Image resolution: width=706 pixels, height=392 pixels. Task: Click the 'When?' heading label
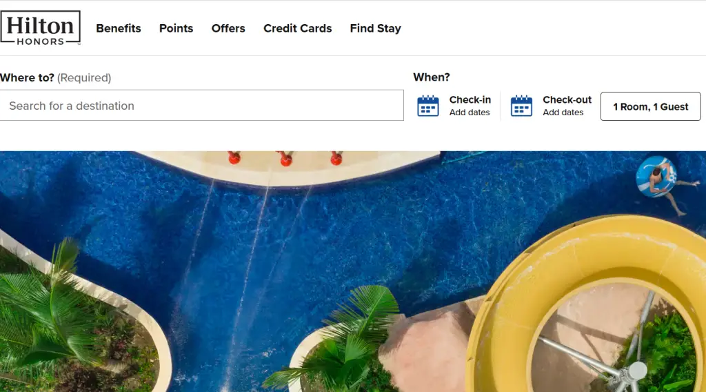(x=432, y=77)
